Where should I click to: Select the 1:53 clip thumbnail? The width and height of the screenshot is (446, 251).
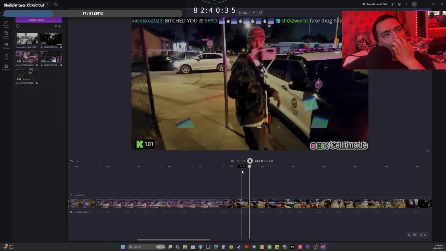tap(27, 75)
